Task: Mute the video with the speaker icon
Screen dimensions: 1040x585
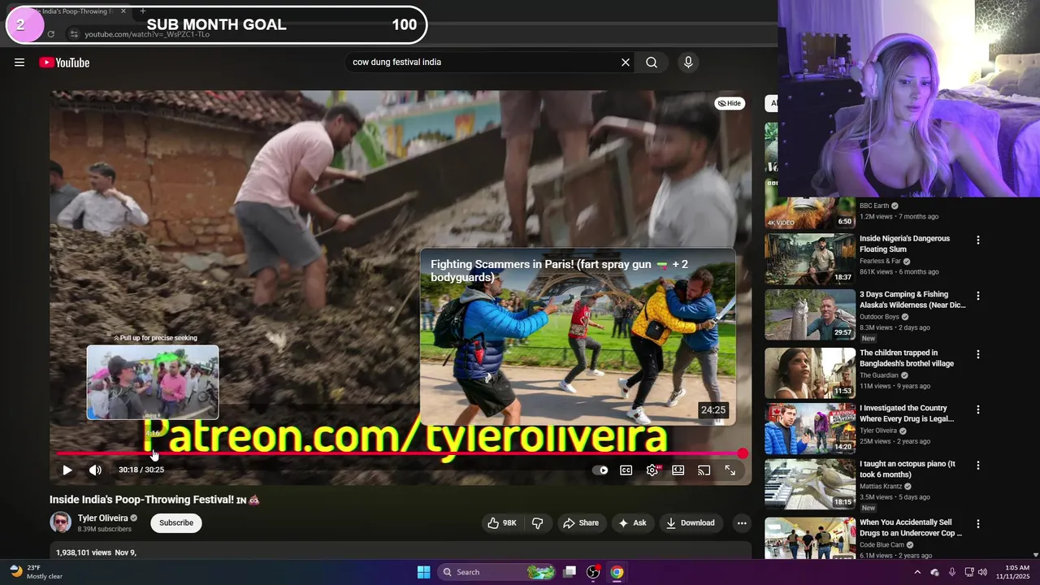Action: (95, 470)
